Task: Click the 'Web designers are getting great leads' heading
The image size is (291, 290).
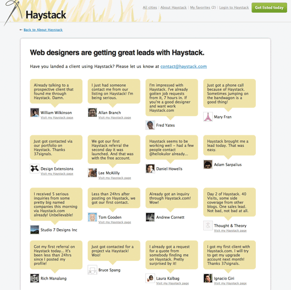Action: [117, 53]
